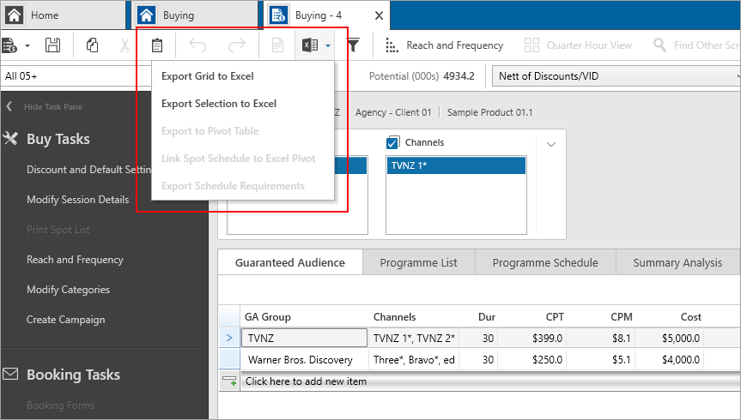Switch to the Buying tab
Image resolution: width=741 pixels, height=420 pixels.
[195, 15]
